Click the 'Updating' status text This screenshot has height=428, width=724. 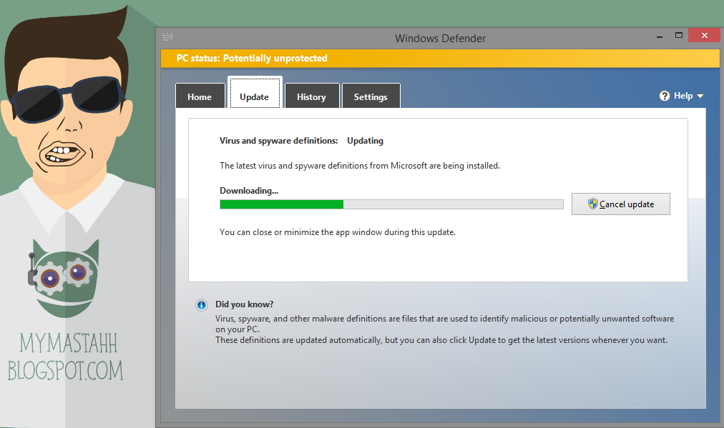[366, 141]
